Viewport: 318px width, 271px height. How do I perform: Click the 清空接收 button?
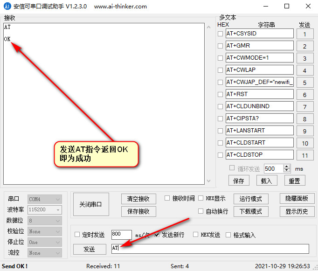click(138, 199)
